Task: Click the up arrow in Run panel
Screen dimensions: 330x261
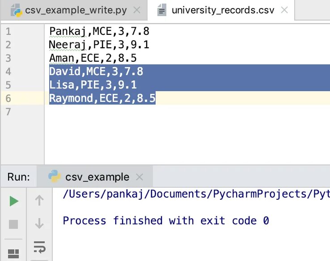Action: pyautogui.click(x=39, y=201)
